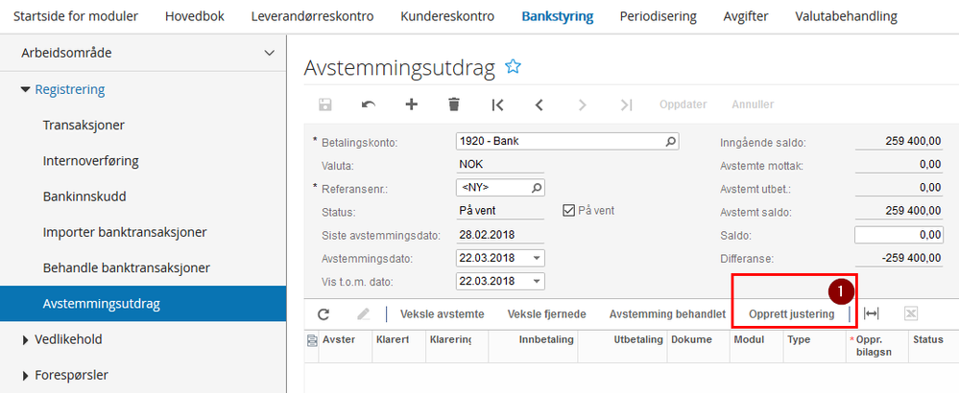Fit columns to width icon
The height and width of the screenshot is (393, 959).
coord(871,314)
